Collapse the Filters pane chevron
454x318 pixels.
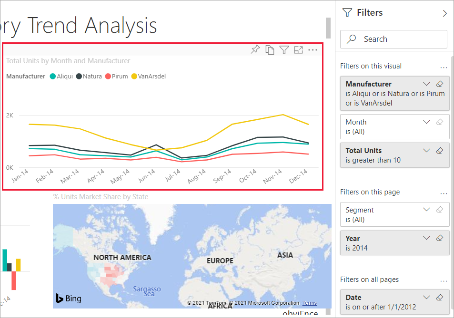click(x=444, y=13)
